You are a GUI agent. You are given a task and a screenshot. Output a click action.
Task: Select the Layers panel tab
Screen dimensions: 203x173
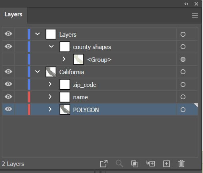click(x=13, y=14)
